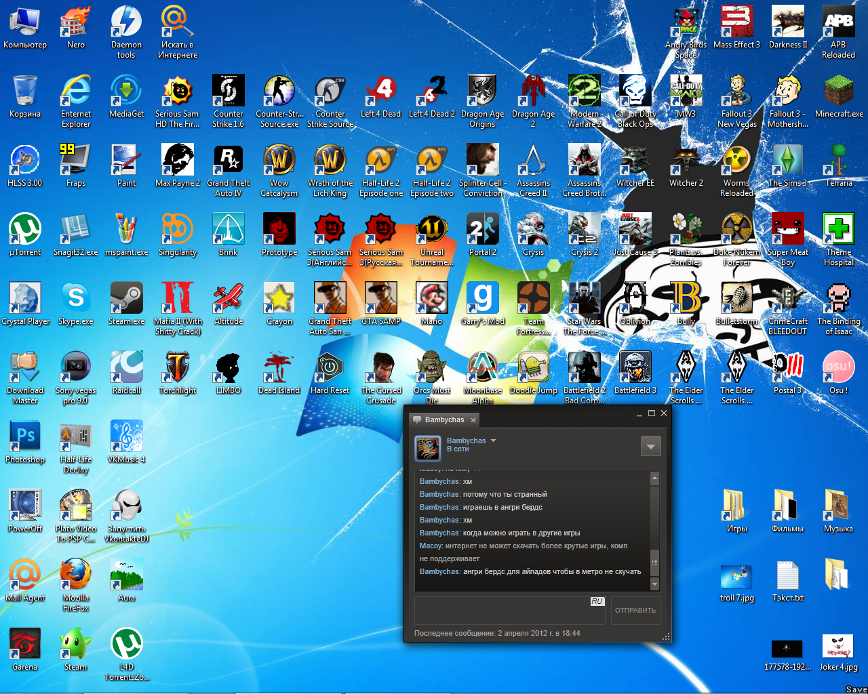Select the Portal 2 shortcut
The width and height of the screenshot is (868, 694).
pos(483,234)
